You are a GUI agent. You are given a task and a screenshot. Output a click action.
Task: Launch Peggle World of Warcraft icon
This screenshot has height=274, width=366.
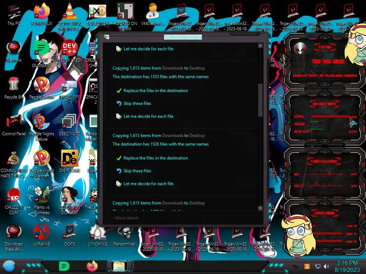coord(42,164)
